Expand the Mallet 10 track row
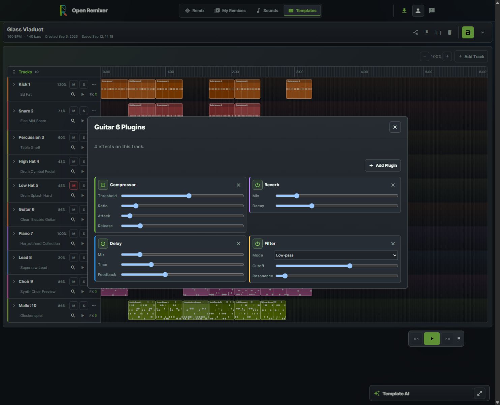 point(14,306)
